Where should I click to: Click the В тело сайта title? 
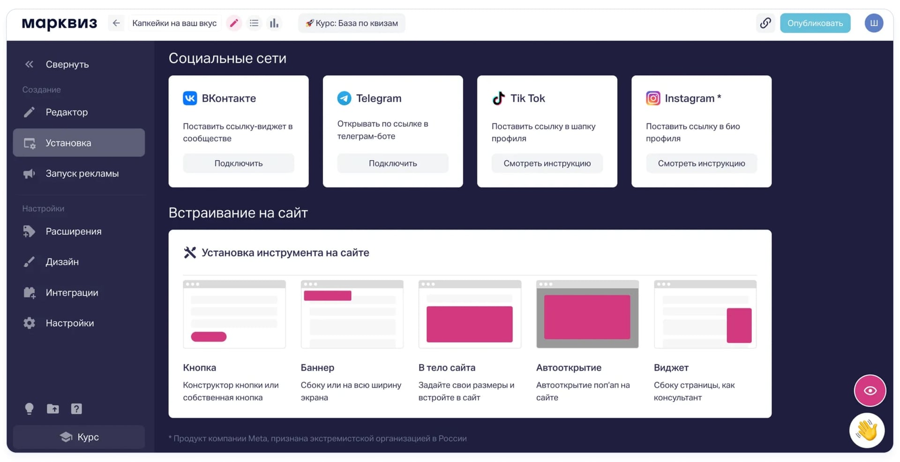coord(447,367)
